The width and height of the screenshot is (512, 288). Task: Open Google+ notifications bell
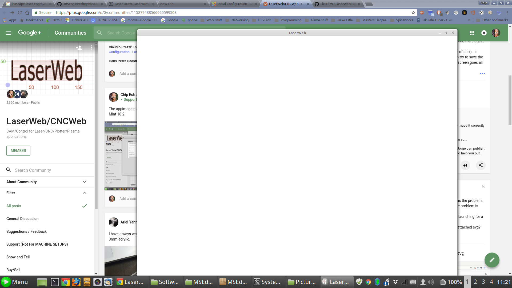(484, 33)
